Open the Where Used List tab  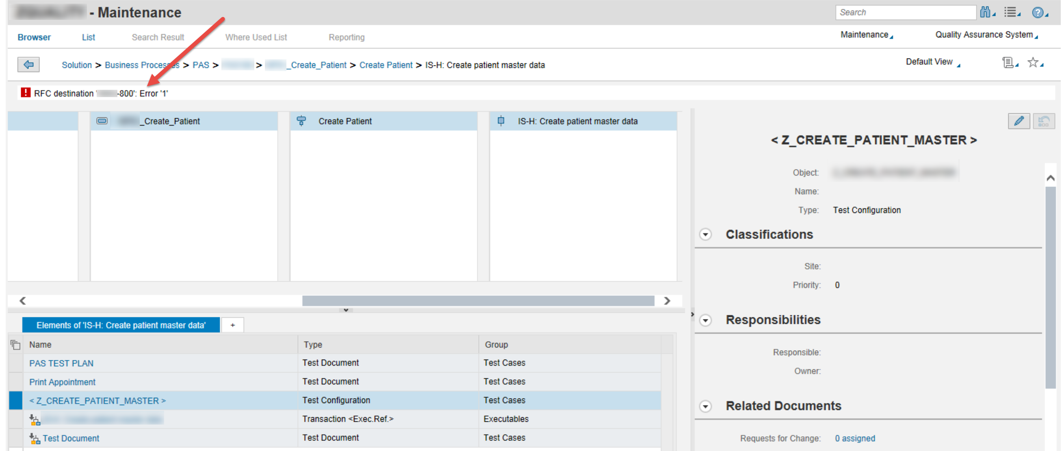point(256,37)
